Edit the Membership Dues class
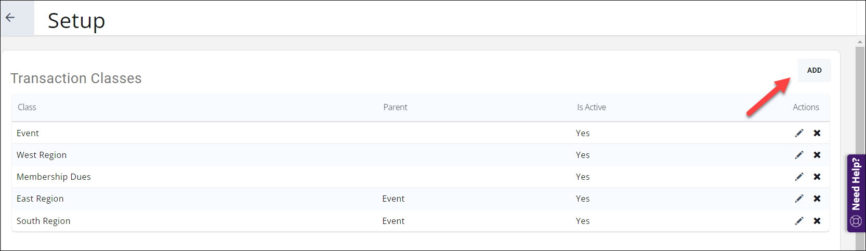Image resolution: width=866 pixels, height=251 pixels. pyautogui.click(x=799, y=177)
